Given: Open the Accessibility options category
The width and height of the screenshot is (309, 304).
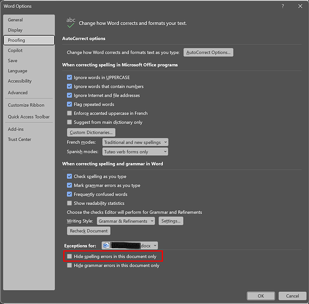Looking at the screenshot, I should (x=29, y=81).
